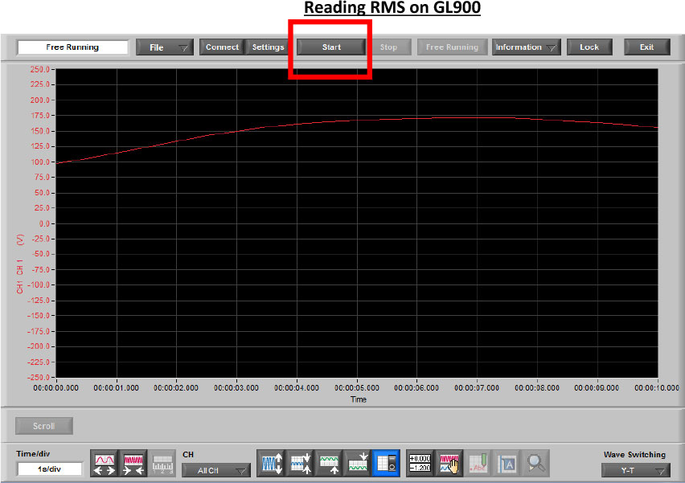The width and height of the screenshot is (685, 483).
Task: Open the Information dropdown menu
Action: [526, 47]
